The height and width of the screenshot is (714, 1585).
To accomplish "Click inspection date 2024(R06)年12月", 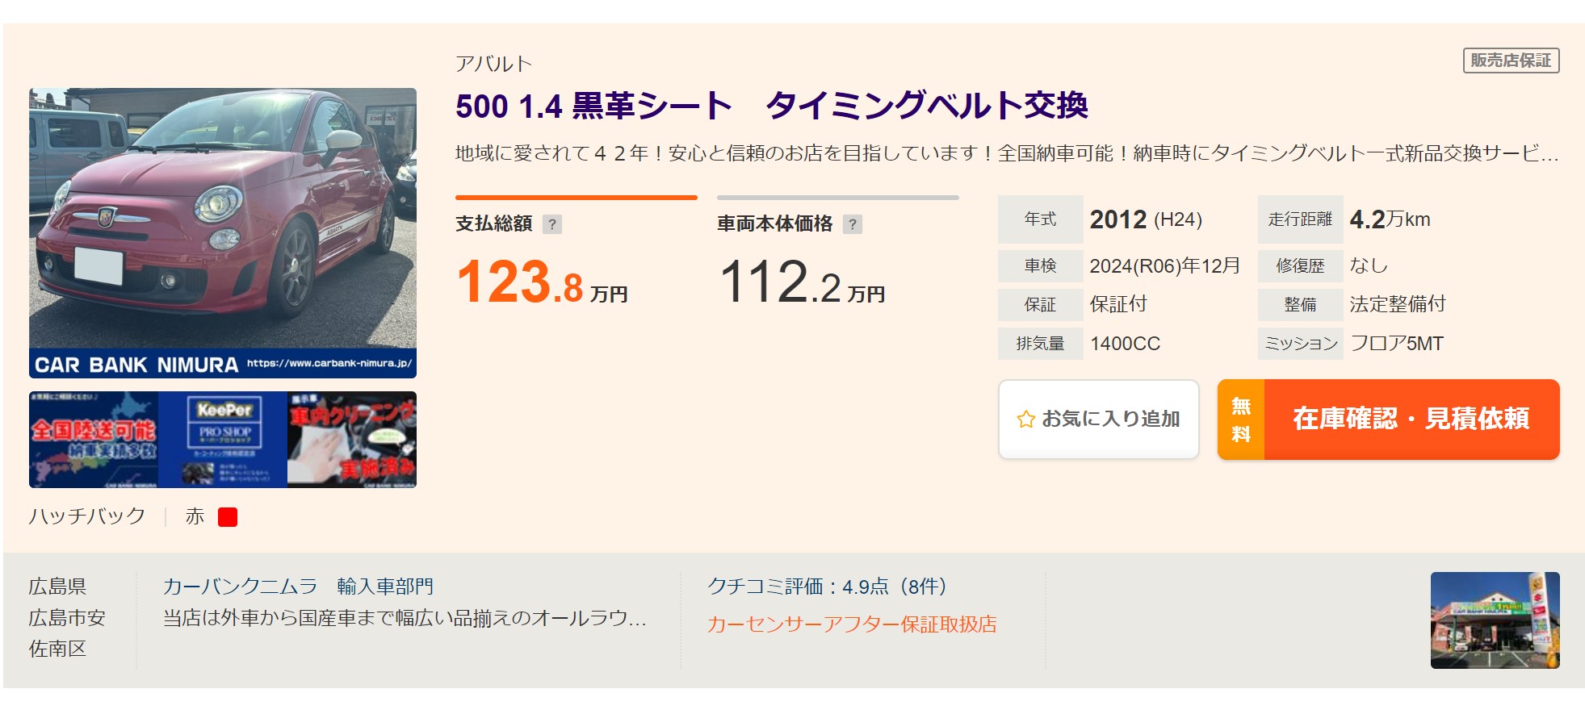I will 1164,265.
